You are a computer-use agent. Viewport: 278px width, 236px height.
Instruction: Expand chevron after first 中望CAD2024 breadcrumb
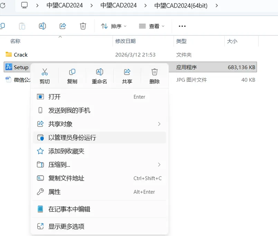coord(92,6)
